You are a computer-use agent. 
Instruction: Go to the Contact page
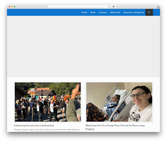pyautogui.click(x=103, y=12)
